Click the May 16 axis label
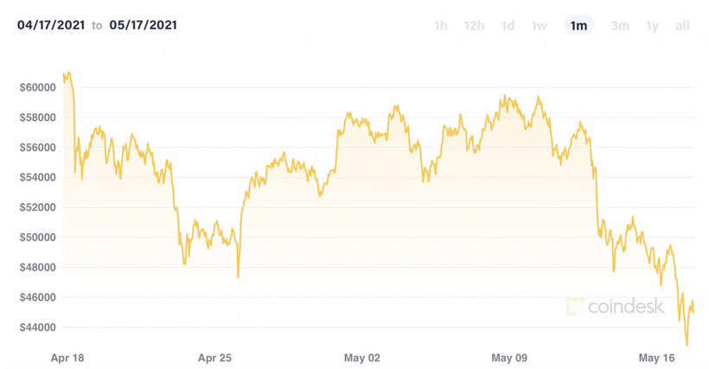The width and height of the screenshot is (709, 369). tap(655, 357)
